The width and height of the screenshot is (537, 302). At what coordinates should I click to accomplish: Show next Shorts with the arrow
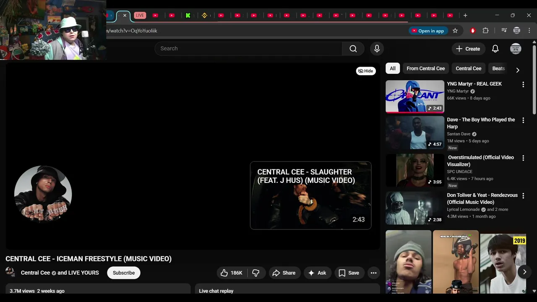524,272
